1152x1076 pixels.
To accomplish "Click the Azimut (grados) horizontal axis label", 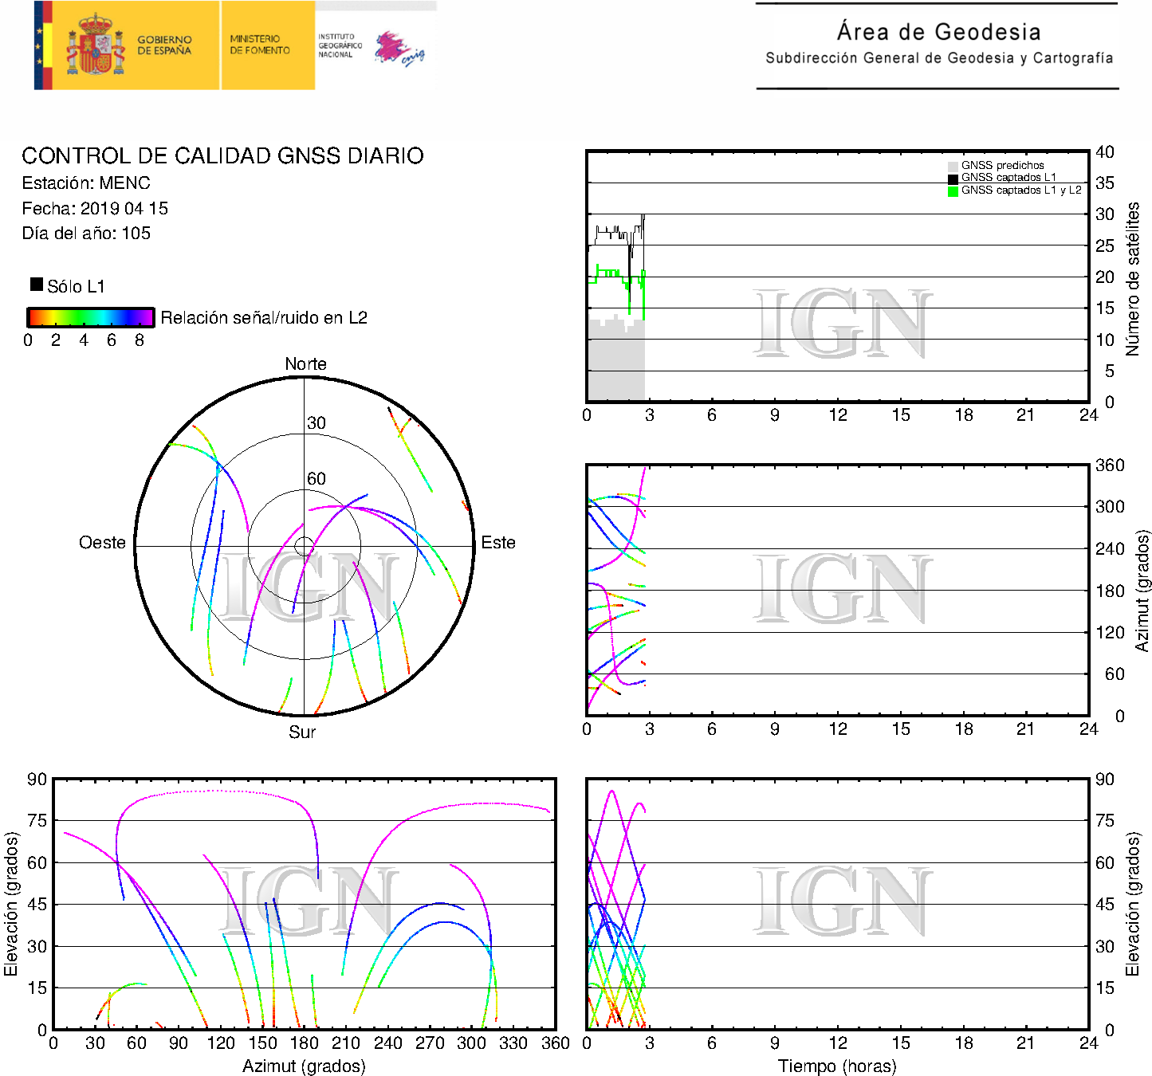I will 304,1066.
